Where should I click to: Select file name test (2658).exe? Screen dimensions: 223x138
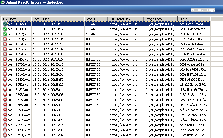click(x=19, y=39)
